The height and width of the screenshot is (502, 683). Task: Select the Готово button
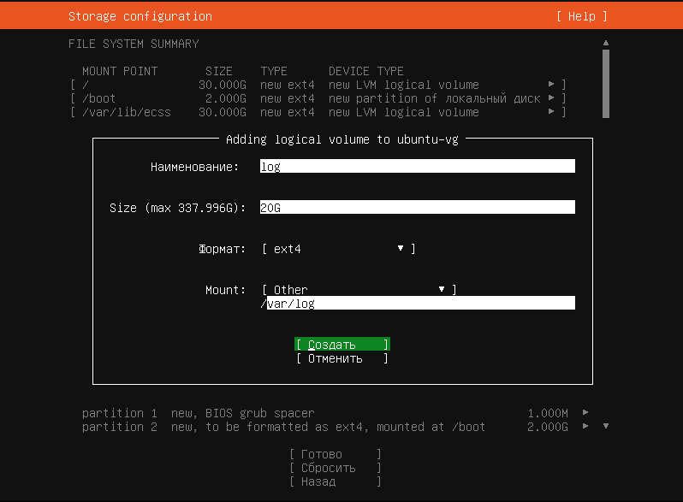tap(335, 454)
